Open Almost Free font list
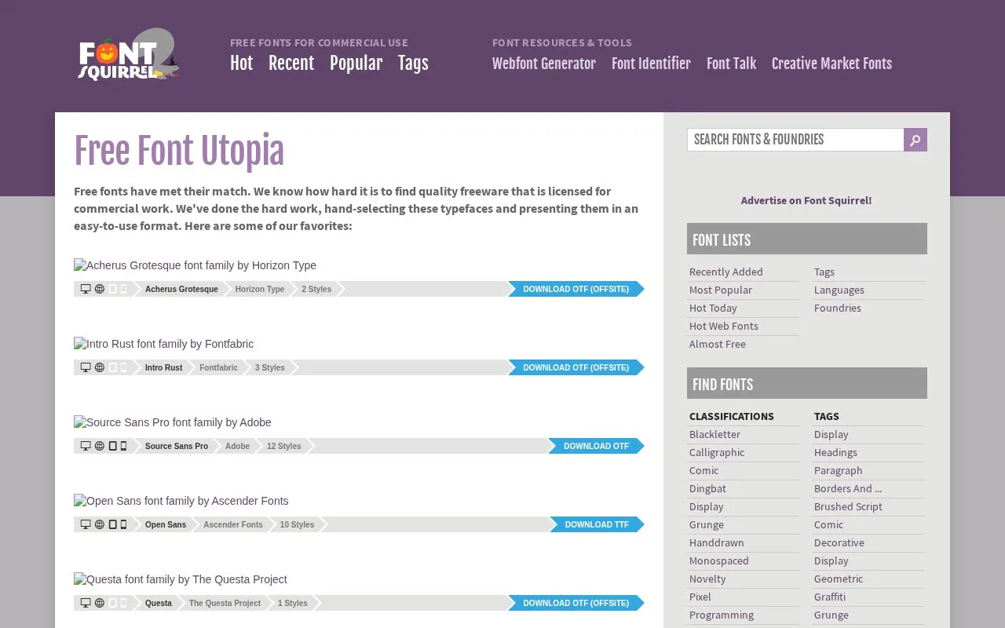Image resolution: width=1005 pixels, height=628 pixels. [718, 344]
